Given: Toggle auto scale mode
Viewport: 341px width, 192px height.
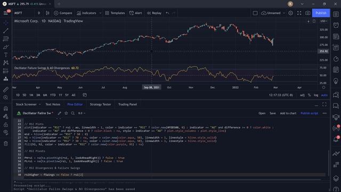Looking at the screenshot, I should (324, 95).
